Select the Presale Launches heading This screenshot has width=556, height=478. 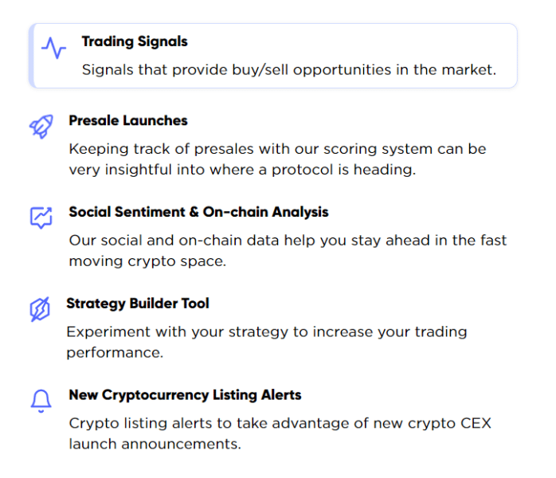point(128,121)
